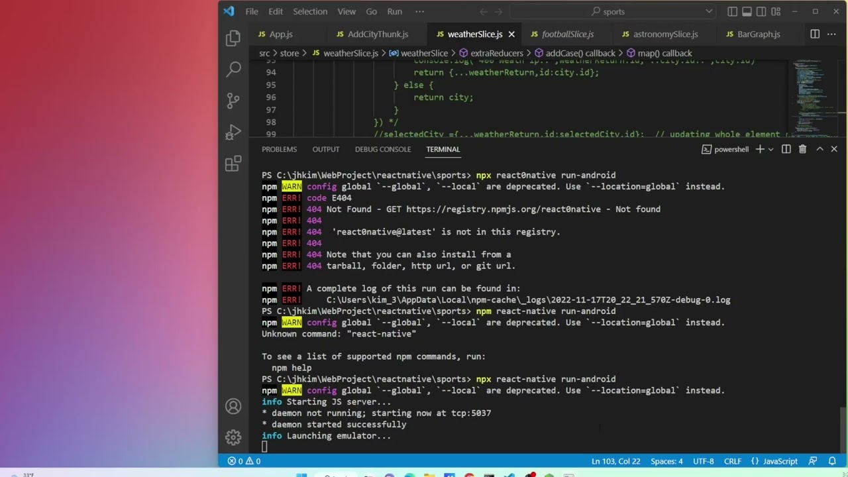Create a new terminal with plus icon

760,149
